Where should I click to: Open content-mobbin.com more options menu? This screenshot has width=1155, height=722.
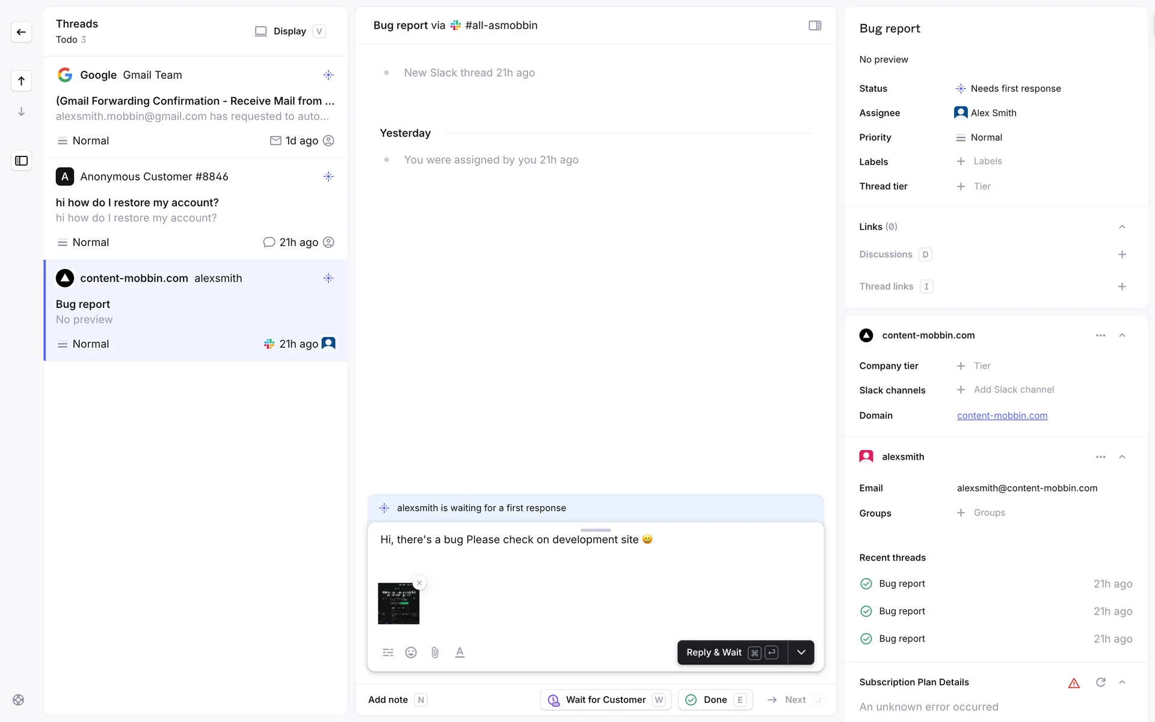1100,335
